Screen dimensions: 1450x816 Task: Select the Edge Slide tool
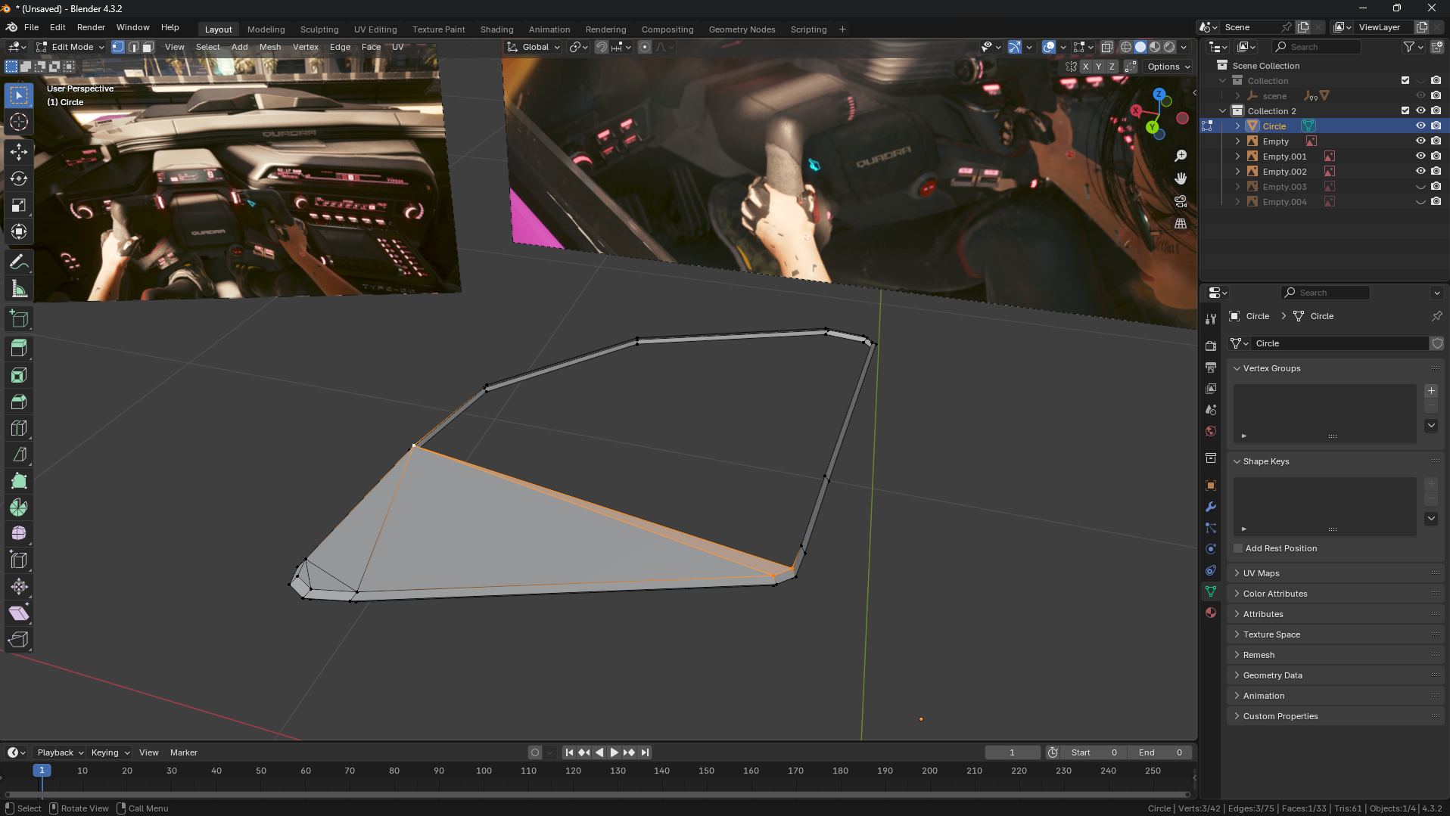(19, 560)
